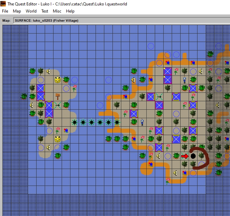Open the World menu

click(x=31, y=11)
